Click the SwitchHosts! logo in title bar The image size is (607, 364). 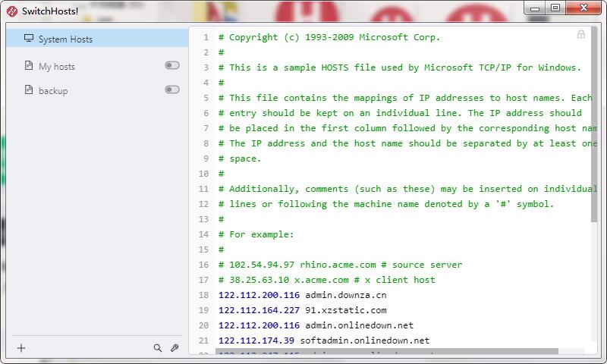[x=11, y=11]
